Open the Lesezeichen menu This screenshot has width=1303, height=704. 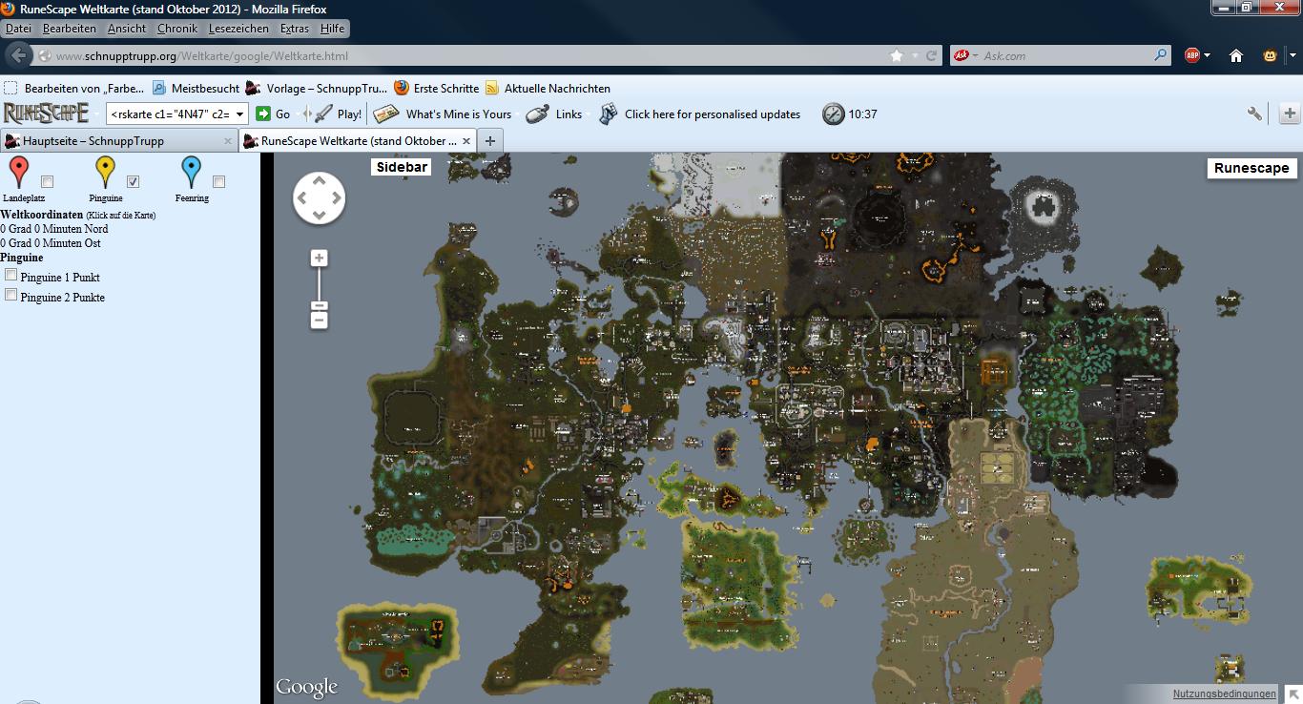click(238, 29)
